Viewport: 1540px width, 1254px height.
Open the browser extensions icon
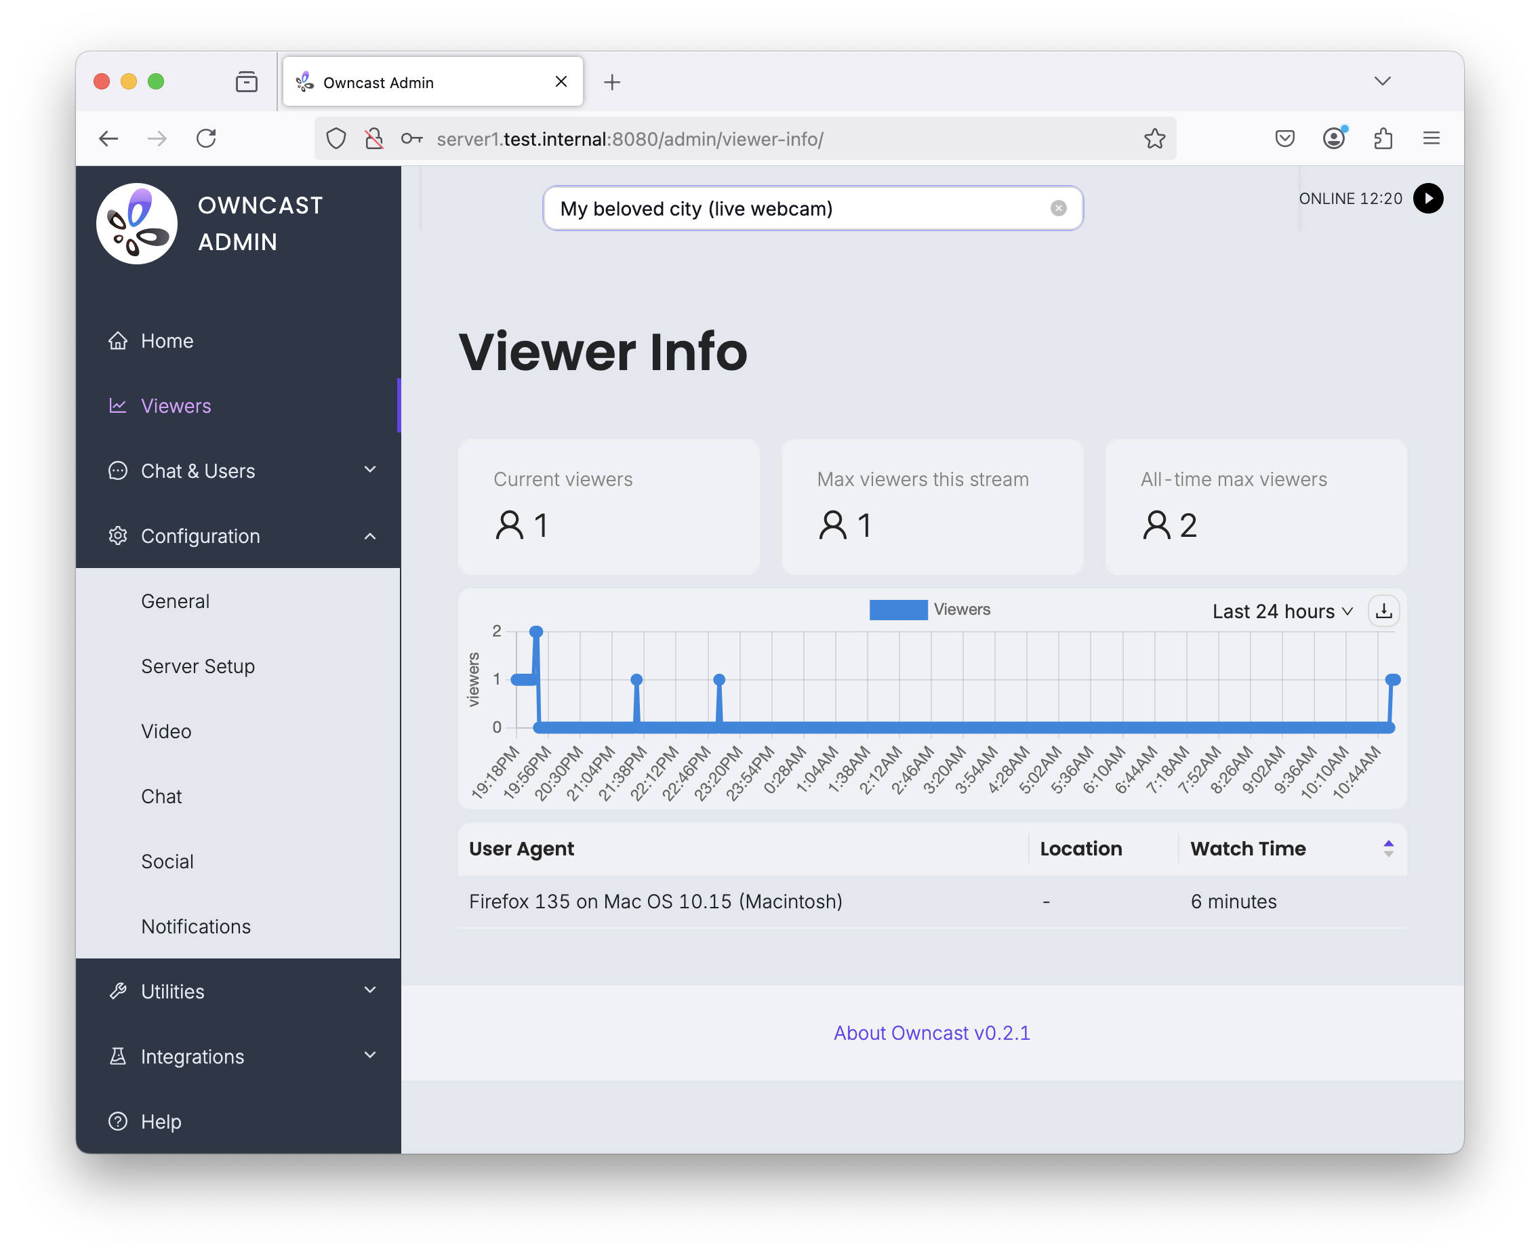[x=1383, y=139]
